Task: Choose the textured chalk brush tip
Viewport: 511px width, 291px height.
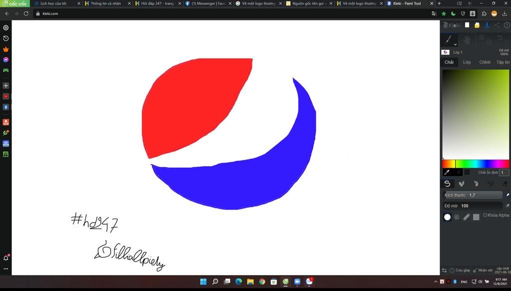Action: pyautogui.click(x=457, y=217)
